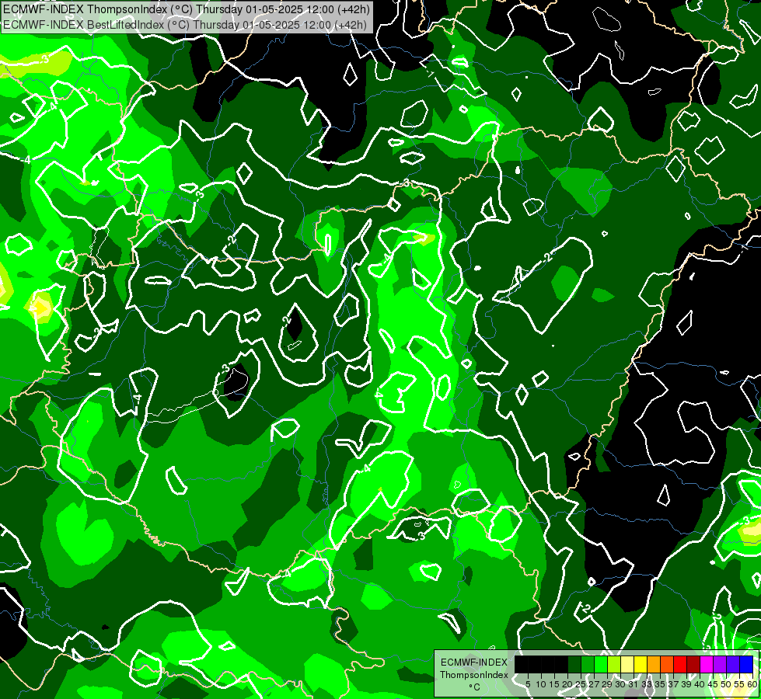Image resolution: width=761 pixels, height=699 pixels.
Task: Pick the magenta 40-45 legend swatch
Action: point(707,664)
